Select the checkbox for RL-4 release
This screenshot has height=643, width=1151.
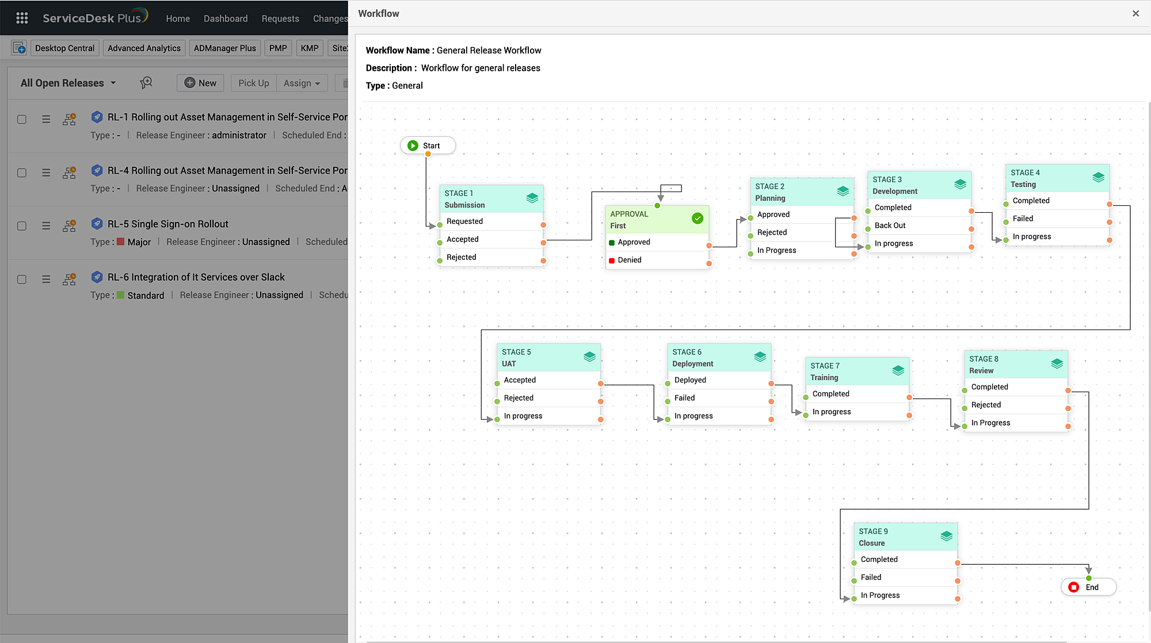[x=22, y=173]
